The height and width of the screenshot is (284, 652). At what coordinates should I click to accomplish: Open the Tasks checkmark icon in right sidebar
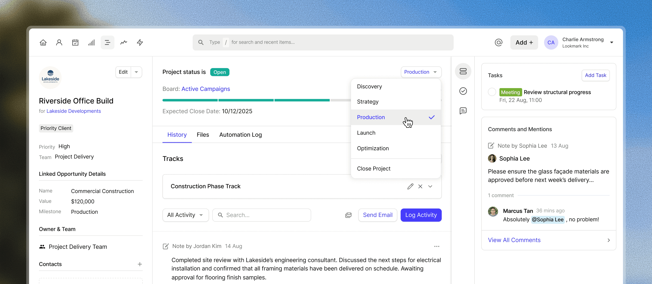pos(463,91)
